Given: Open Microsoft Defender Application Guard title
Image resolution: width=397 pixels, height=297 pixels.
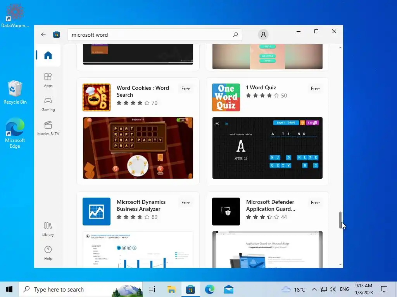Looking at the screenshot, I should coord(270,205).
